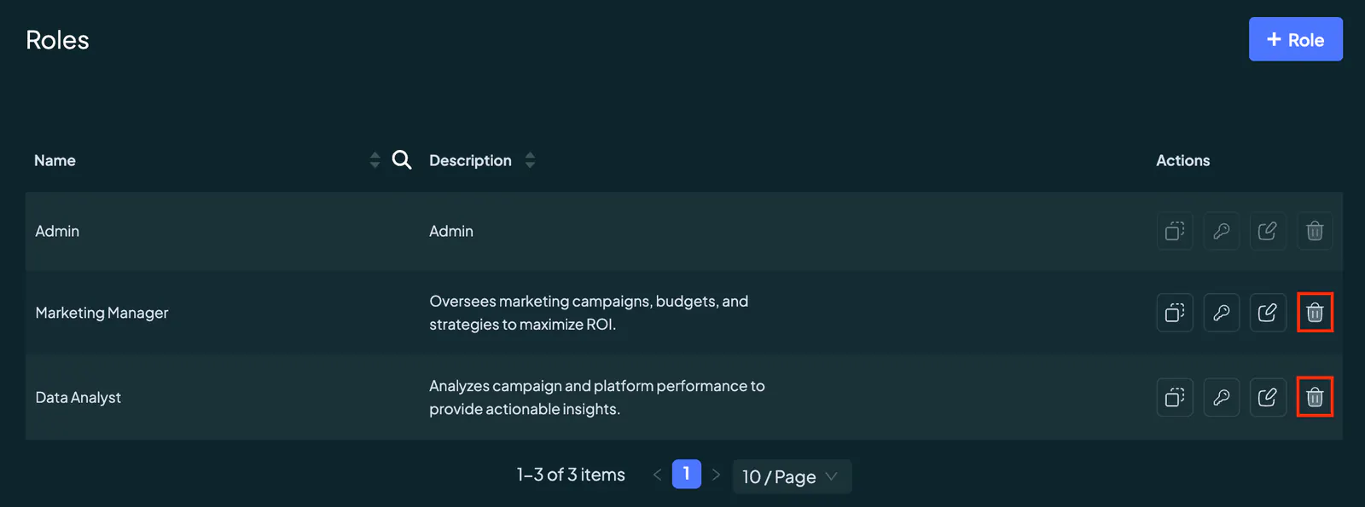Click the Actions column header
Image resolution: width=1365 pixels, height=507 pixels.
[x=1182, y=160]
